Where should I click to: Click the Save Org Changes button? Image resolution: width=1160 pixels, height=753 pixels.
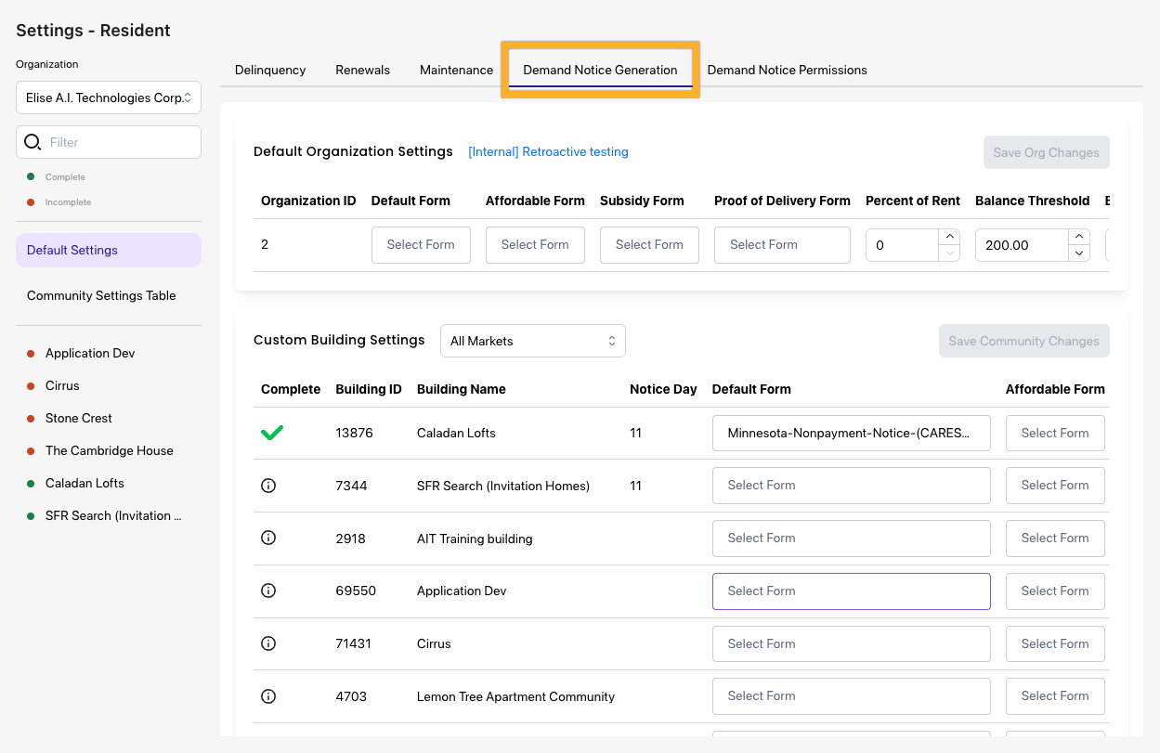click(1047, 152)
